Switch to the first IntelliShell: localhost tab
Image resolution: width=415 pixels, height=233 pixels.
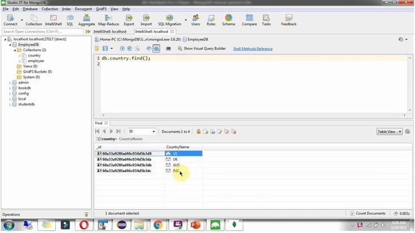click(x=110, y=32)
